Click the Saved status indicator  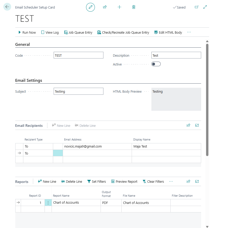click(x=179, y=7)
